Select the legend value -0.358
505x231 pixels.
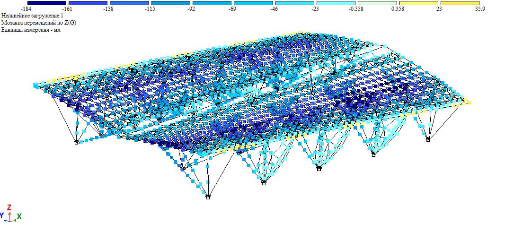356,9
